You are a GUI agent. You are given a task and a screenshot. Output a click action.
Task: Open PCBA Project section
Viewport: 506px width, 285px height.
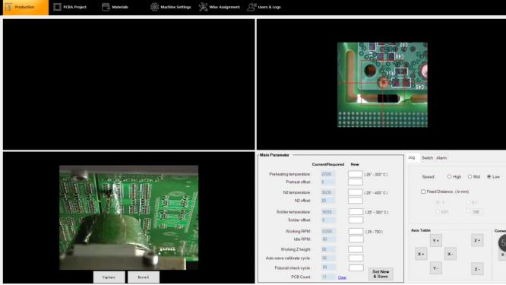click(70, 7)
